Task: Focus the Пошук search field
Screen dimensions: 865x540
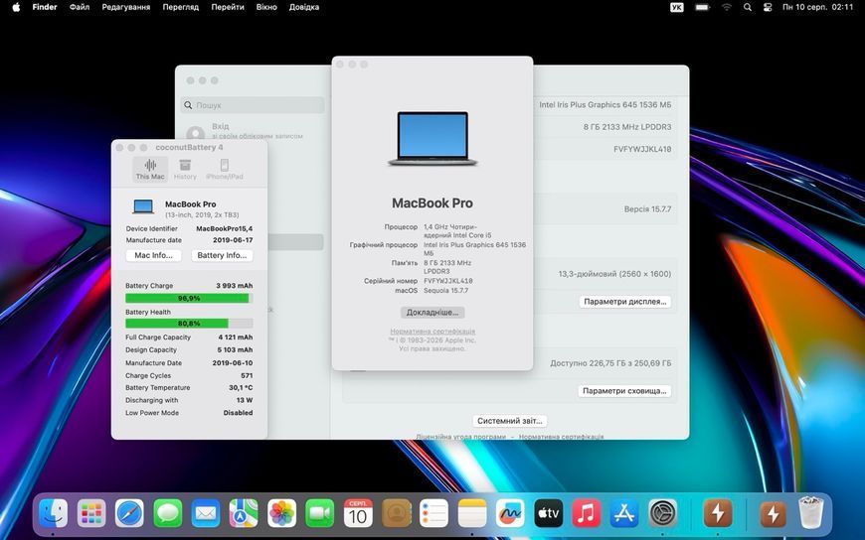Action: pyautogui.click(x=253, y=104)
